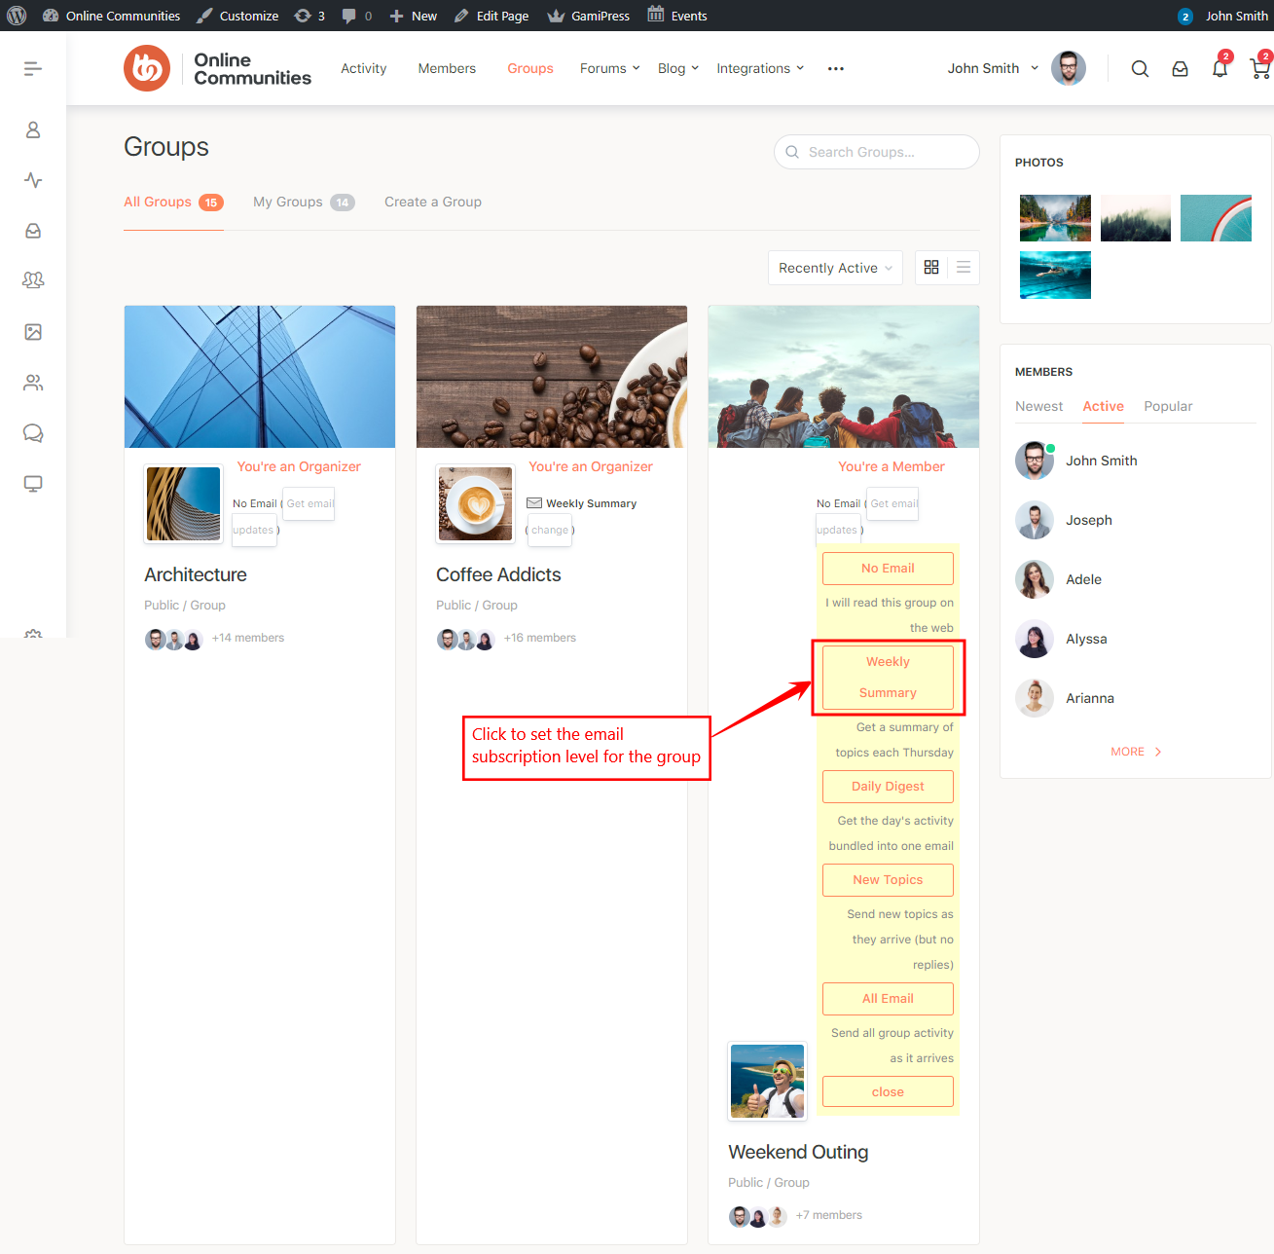Open the photos icon in left sidebar
This screenshot has width=1274, height=1254.
[x=33, y=332]
